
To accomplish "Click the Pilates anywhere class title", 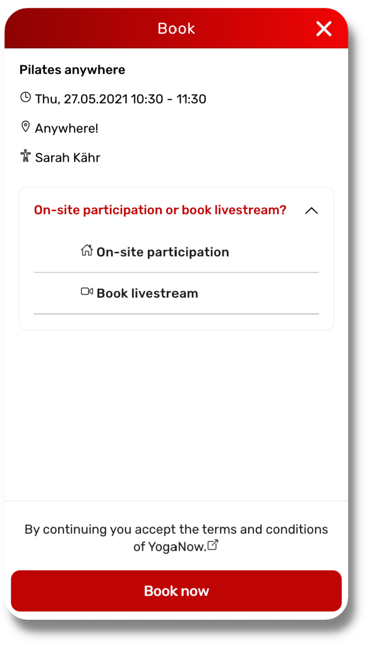I will [72, 70].
